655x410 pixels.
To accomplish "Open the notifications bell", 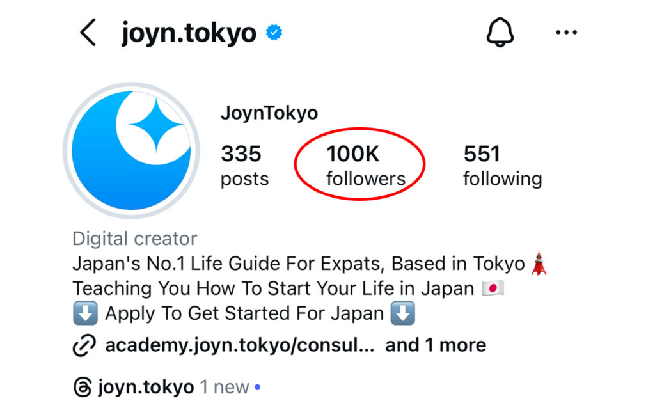I will click(x=500, y=33).
